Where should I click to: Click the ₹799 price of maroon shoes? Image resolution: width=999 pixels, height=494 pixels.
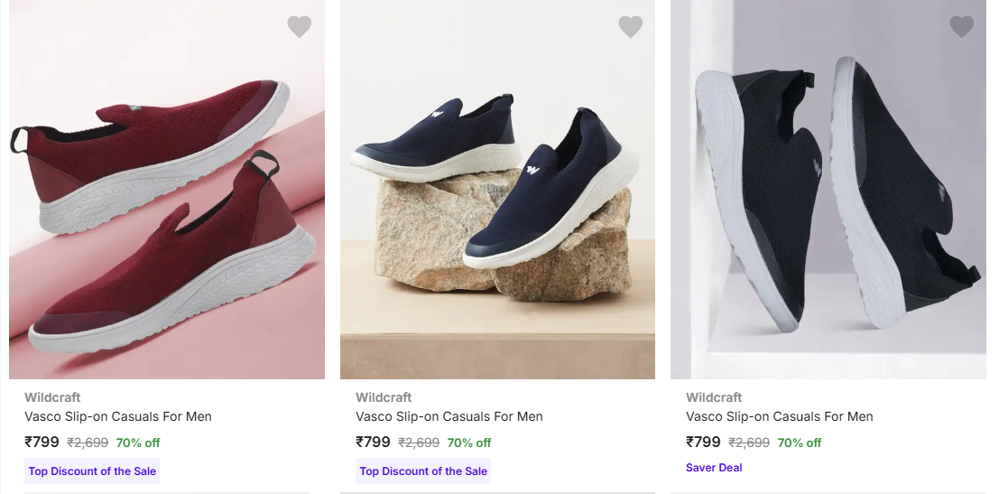pyautogui.click(x=42, y=443)
